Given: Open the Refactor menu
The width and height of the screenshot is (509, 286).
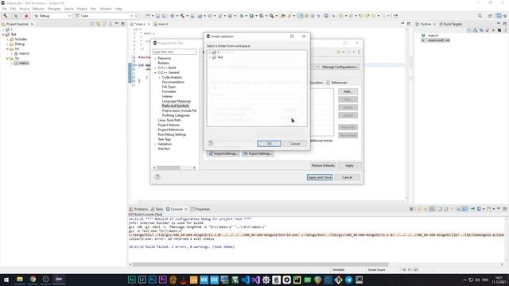Looking at the screenshot, I should 38,9.
